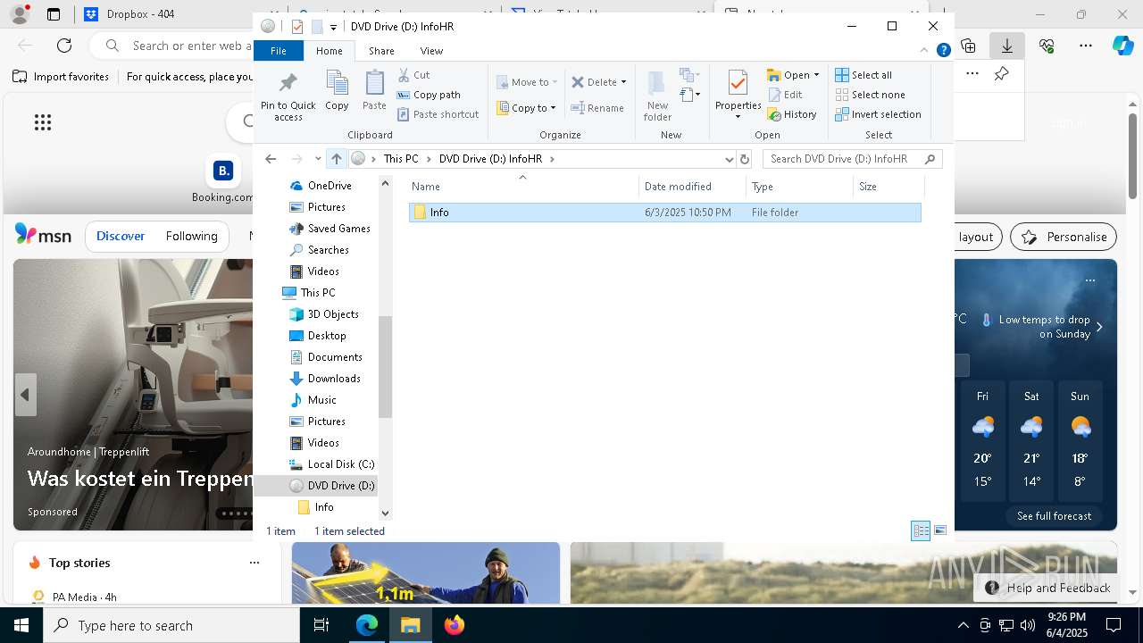
Task: Click the Search DVD Drive field
Action: tap(853, 159)
